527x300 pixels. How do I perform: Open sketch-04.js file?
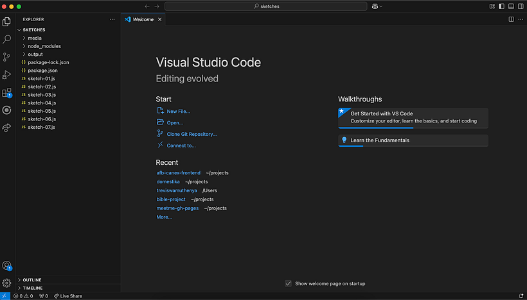point(69,103)
